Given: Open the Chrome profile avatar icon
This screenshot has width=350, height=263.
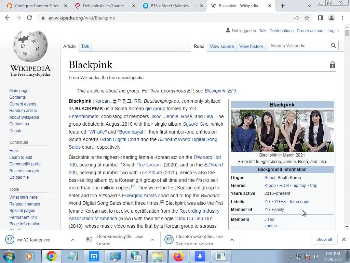Looking at the screenshot, I should tap(332, 18).
